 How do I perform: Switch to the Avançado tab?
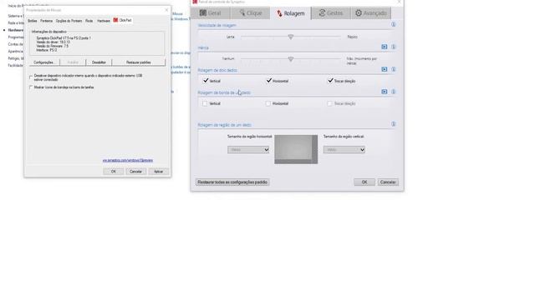pos(371,13)
